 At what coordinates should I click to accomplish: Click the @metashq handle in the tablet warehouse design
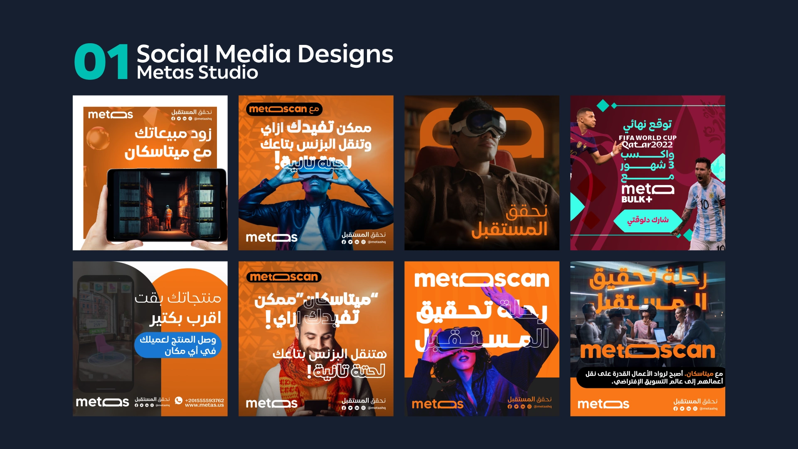(203, 119)
